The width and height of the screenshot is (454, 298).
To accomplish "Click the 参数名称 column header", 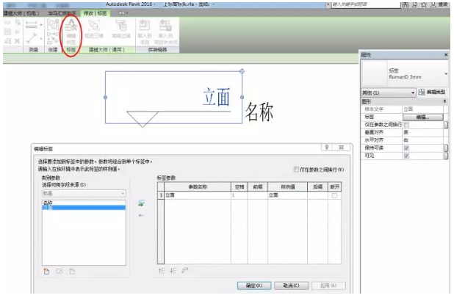I will click(x=198, y=187).
